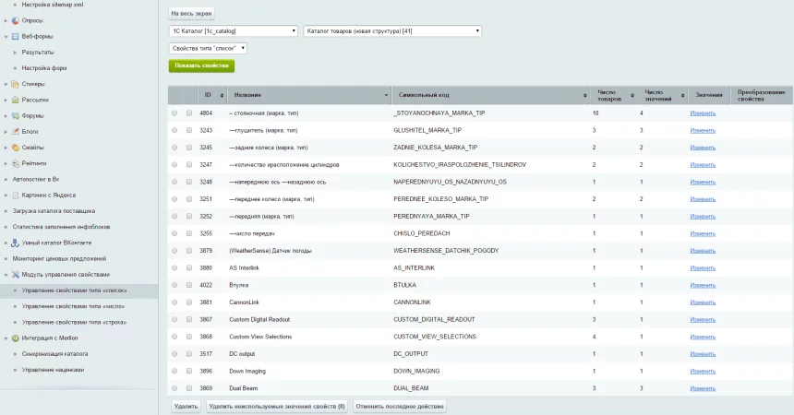Image resolution: width=794 pixels, height=415 pixels.
Task: Click the Рейтинги icon in sidebar
Action: coord(15,163)
